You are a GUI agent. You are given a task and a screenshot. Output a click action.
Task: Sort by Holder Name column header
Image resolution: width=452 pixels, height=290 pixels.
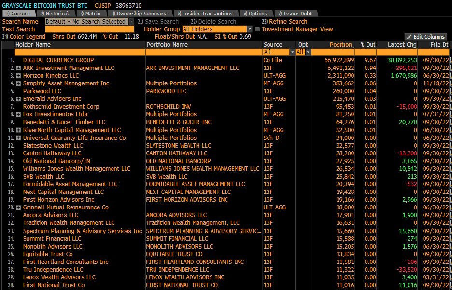click(80, 45)
